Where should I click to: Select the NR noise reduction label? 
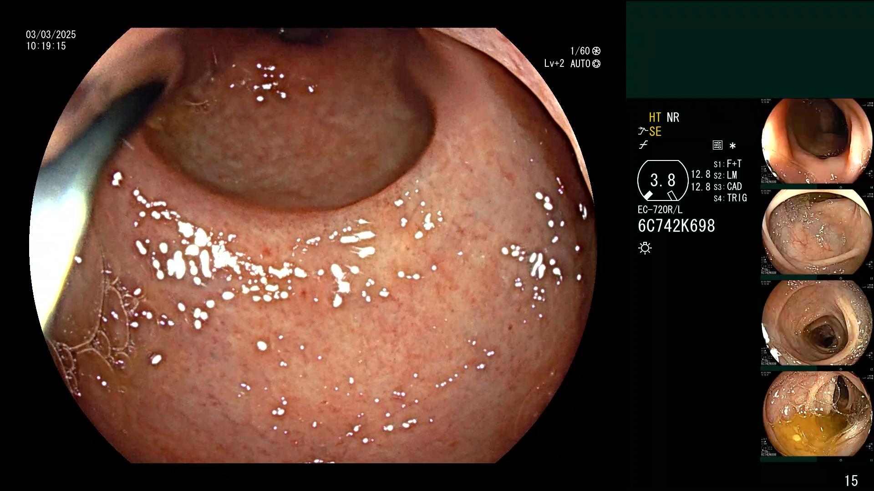coord(673,118)
